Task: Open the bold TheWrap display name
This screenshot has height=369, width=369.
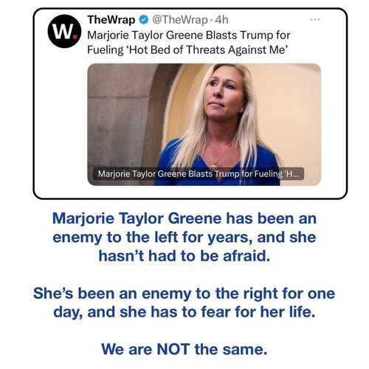Action: coord(111,20)
